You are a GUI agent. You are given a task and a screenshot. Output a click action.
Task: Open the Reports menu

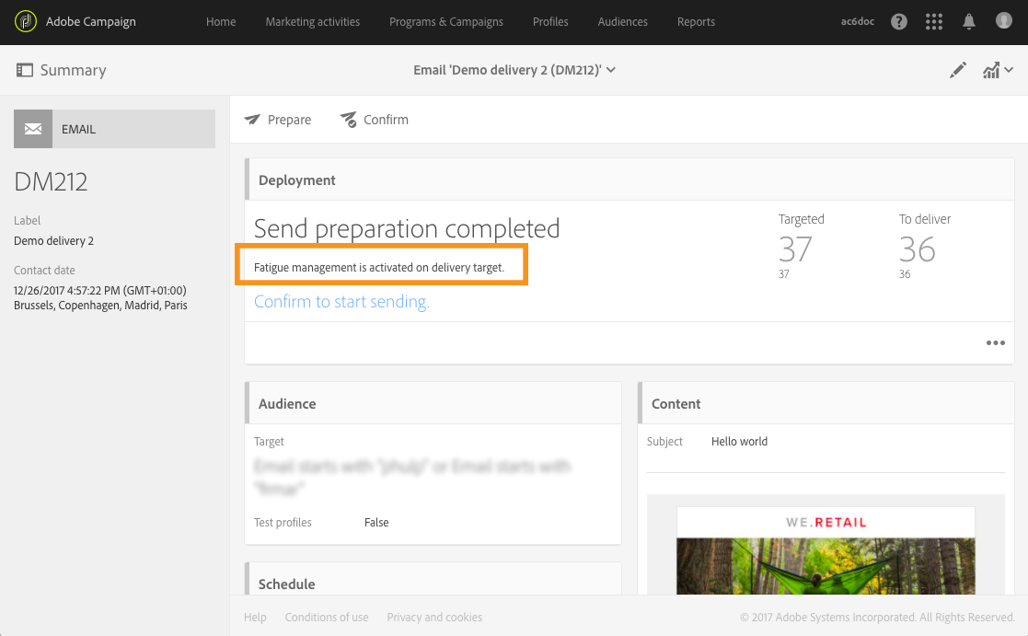tap(696, 22)
